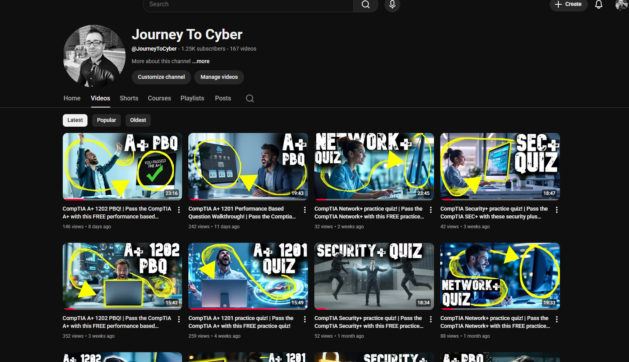Activate voice search microphone
The height and width of the screenshot is (362, 629).
pyautogui.click(x=392, y=4)
